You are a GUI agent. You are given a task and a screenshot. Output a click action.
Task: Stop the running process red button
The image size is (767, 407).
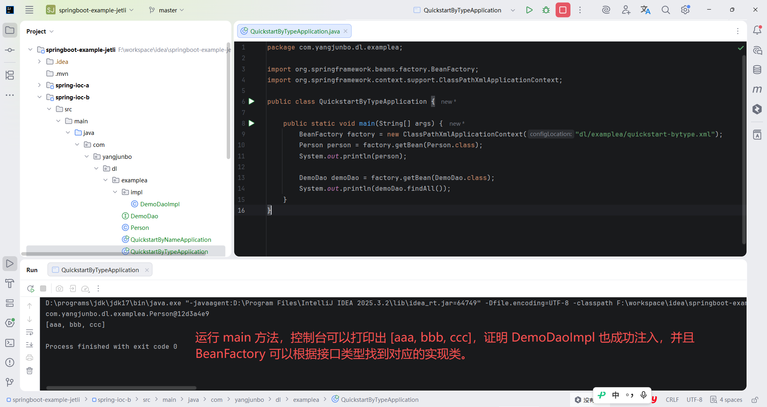tap(563, 10)
